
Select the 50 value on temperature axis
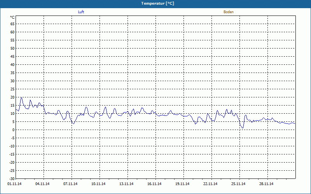point(12,48)
